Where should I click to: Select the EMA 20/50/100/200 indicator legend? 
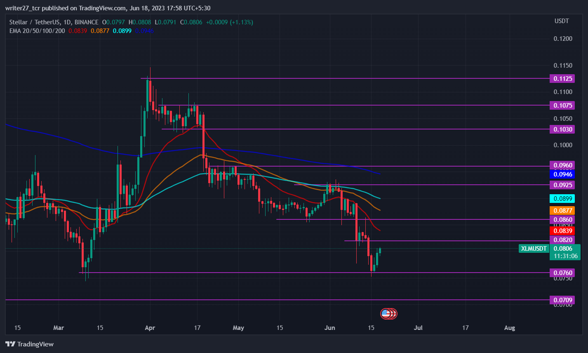(x=37, y=31)
